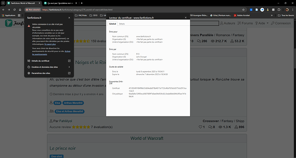Click the page vertical scrollbar
This screenshot has width=296, height=158.
pos(295,58)
